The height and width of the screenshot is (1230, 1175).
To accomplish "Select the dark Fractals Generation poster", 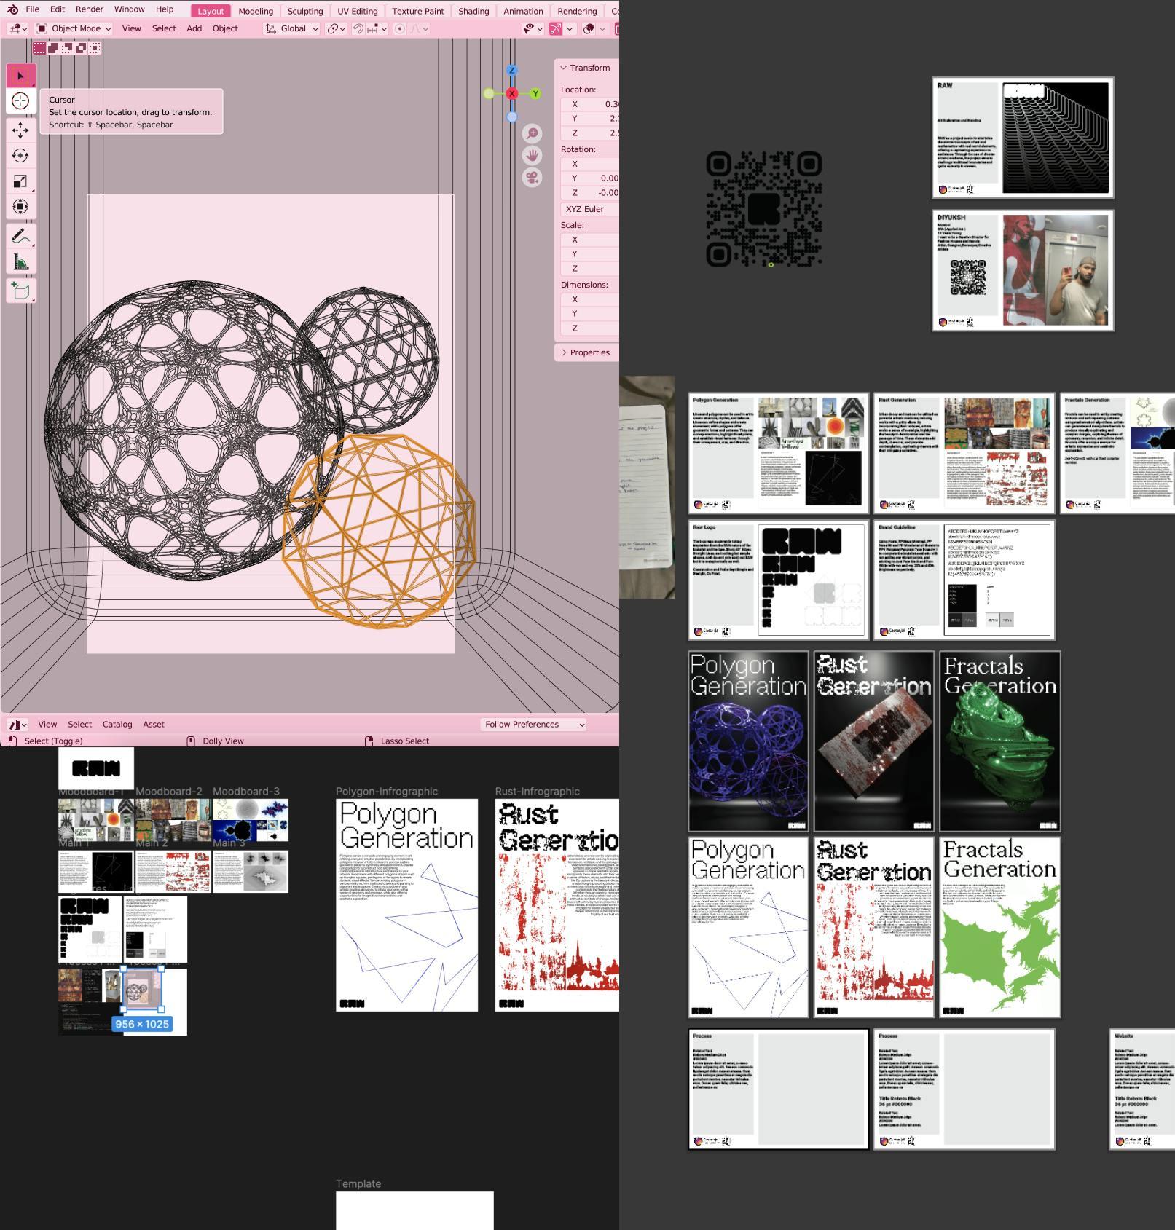I will [x=1000, y=741].
